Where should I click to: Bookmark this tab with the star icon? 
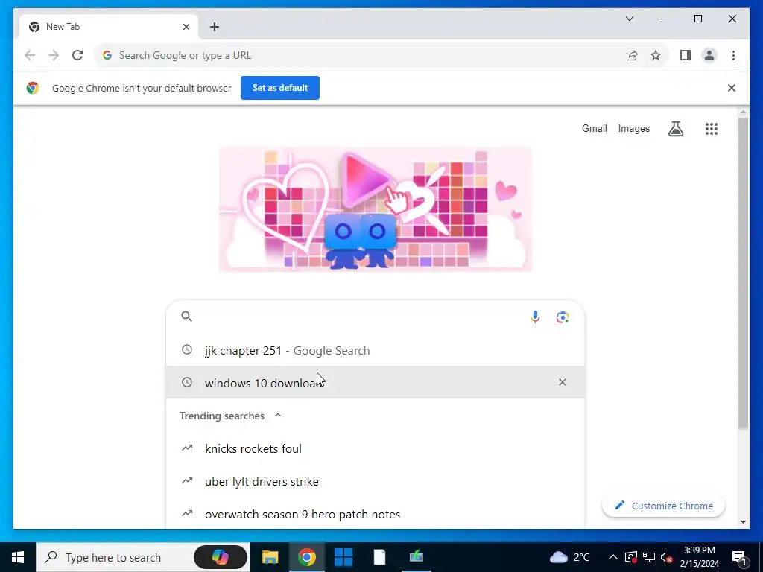(656, 55)
